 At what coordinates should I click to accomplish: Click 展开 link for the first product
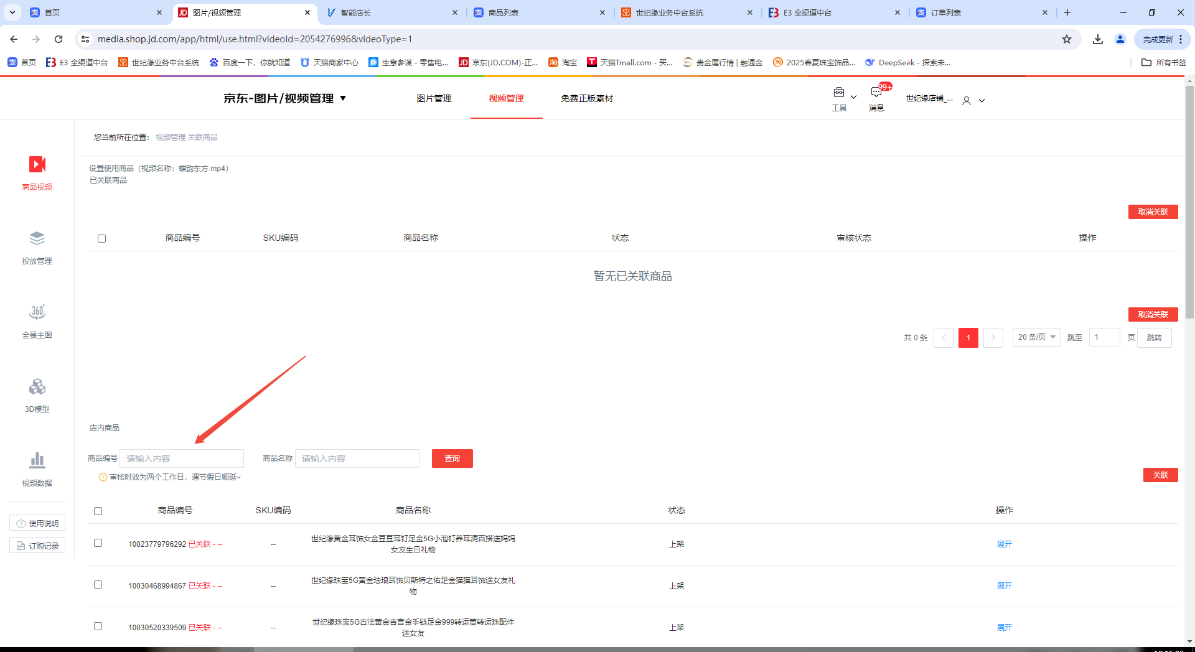pyautogui.click(x=1005, y=544)
